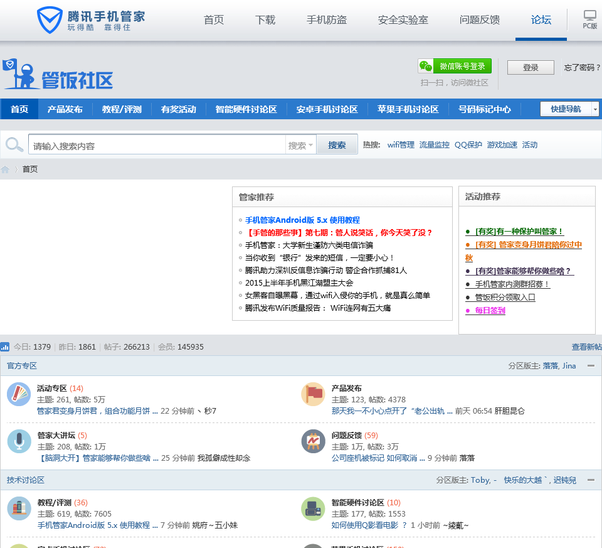Click the magnifying glass search icon
Image resolution: width=602 pixels, height=548 pixels.
click(x=14, y=145)
